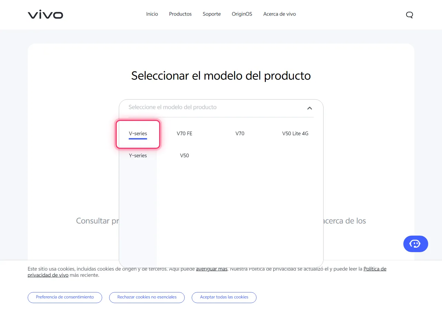The width and height of the screenshot is (442, 310).
Task: Choose the V50 Lite 4G model
Action: tap(295, 134)
